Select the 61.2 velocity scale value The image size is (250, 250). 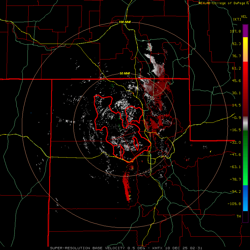tap(236, 68)
